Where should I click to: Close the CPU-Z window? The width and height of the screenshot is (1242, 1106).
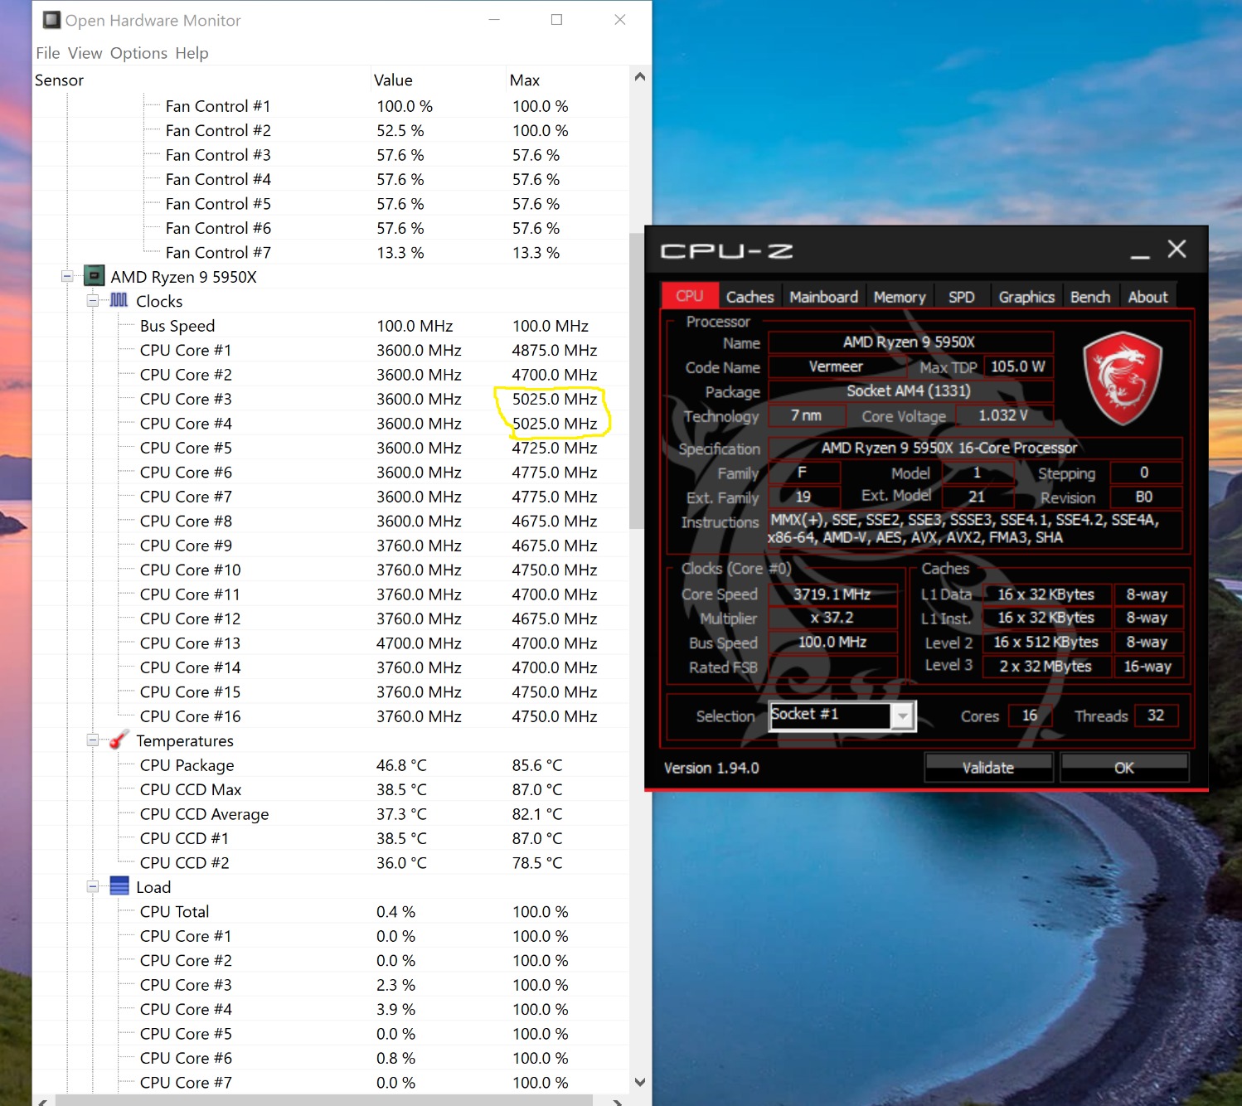tap(1177, 249)
